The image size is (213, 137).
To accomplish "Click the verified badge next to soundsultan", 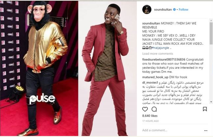I will pyautogui.click(x=174, y=9).
